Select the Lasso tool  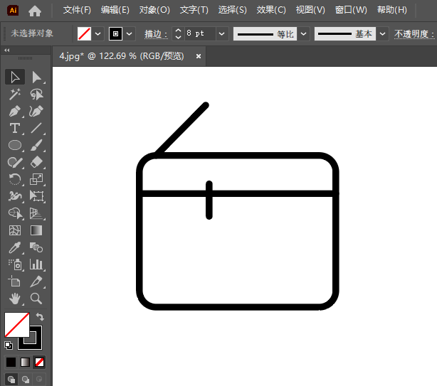point(36,95)
